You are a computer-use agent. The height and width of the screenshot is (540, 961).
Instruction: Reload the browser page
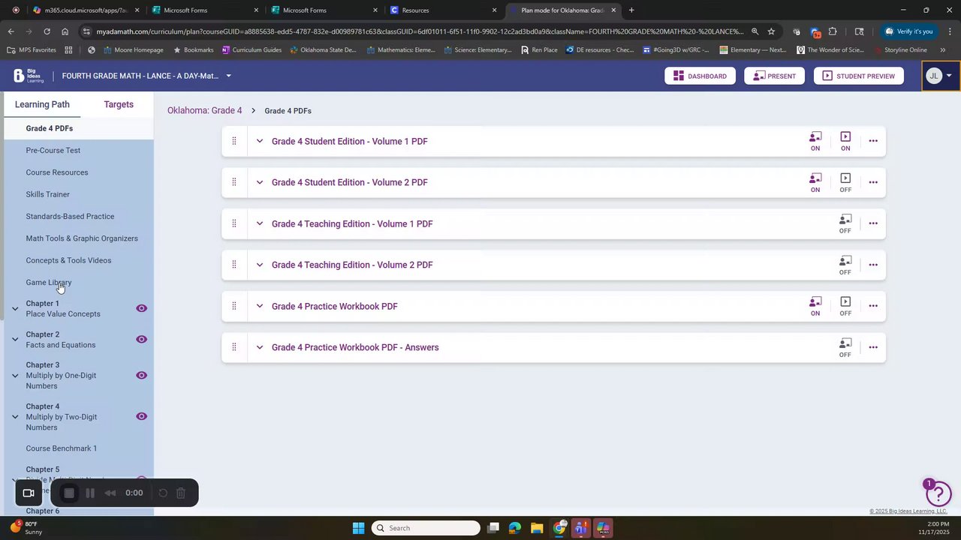pos(47,31)
